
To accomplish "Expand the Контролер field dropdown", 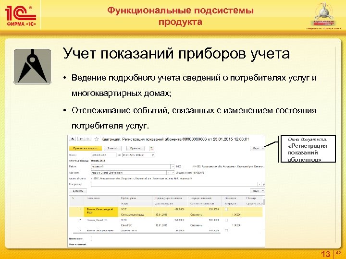I will click(x=259, y=184).
